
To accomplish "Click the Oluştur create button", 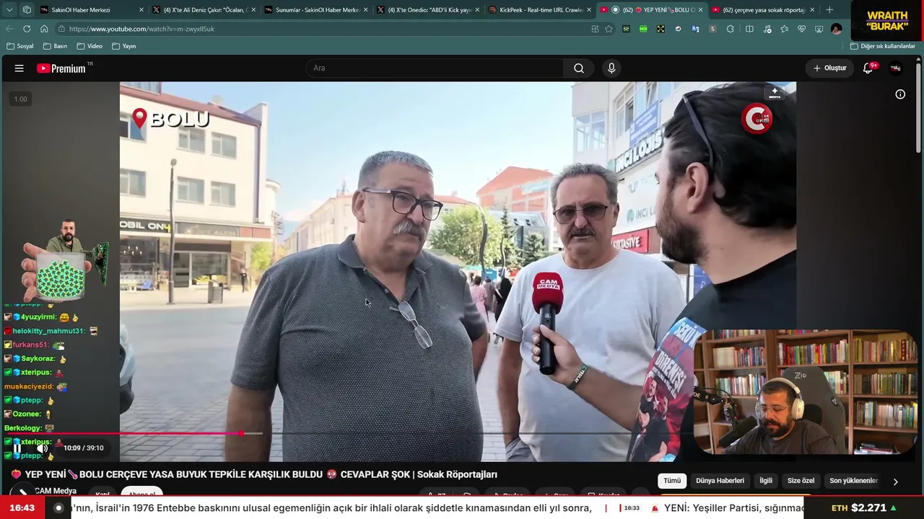I will coord(829,68).
